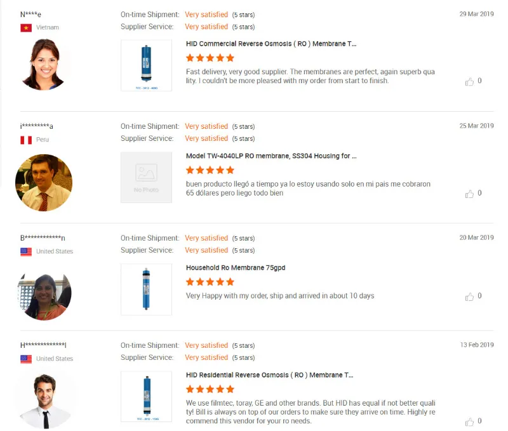Click the commercial RO membrane product thumbnail
508x431 pixels.
click(x=146, y=65)
